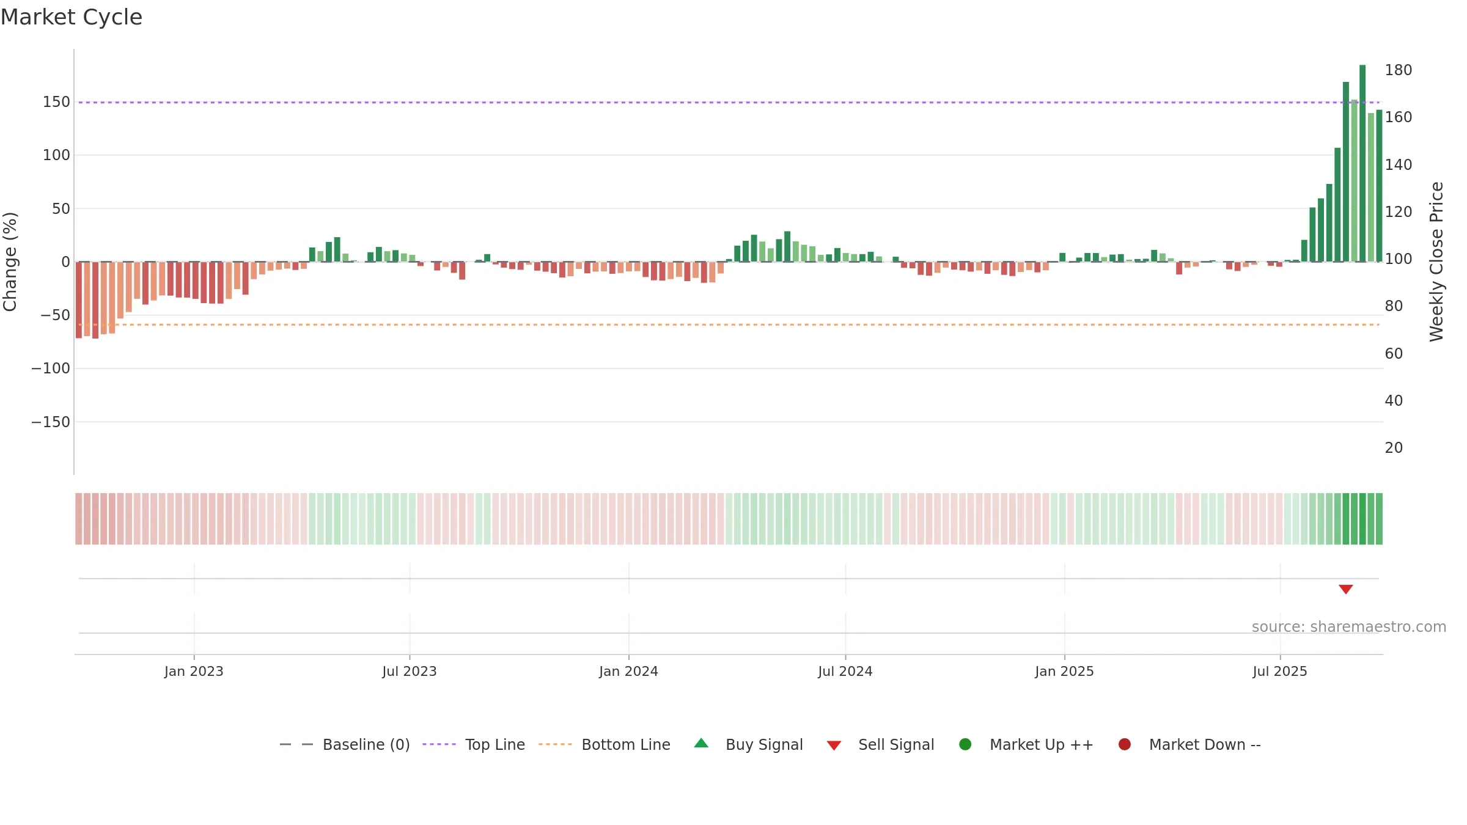Toggle the Buy Signal legend label

[764, 745]
